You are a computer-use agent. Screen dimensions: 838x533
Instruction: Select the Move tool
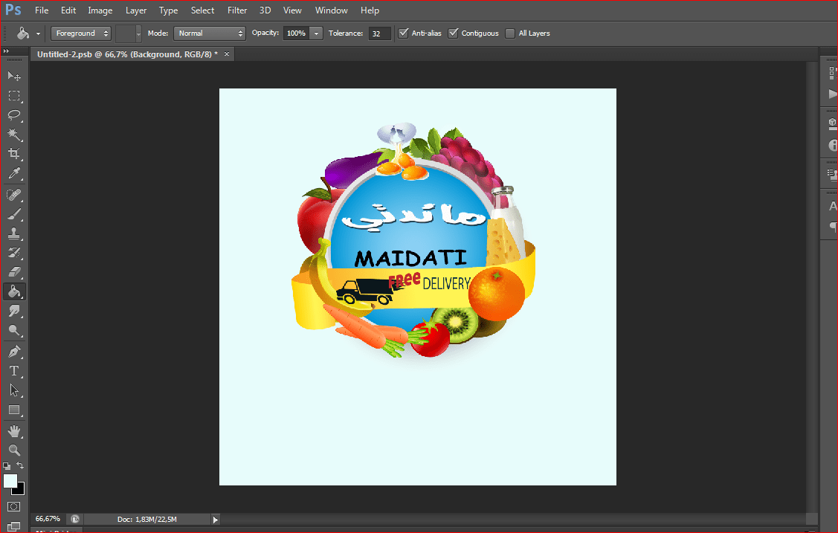14,76
